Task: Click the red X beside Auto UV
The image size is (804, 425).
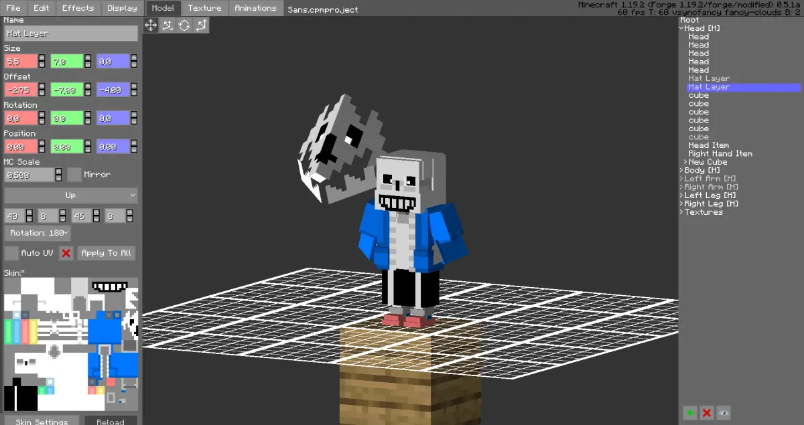Action: (x=66, y=253)
